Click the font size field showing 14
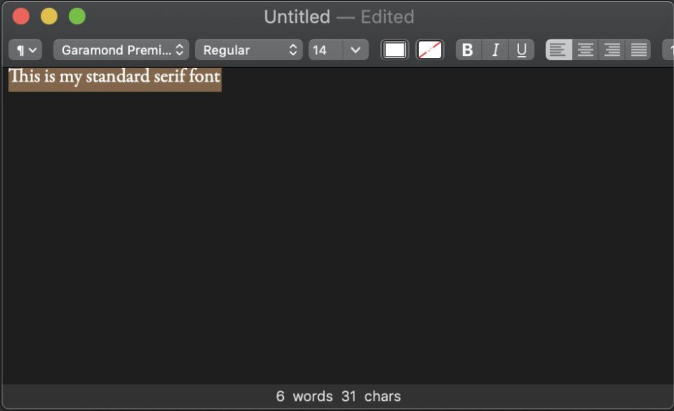The image size is (674, 411). [x=325, y=50]
